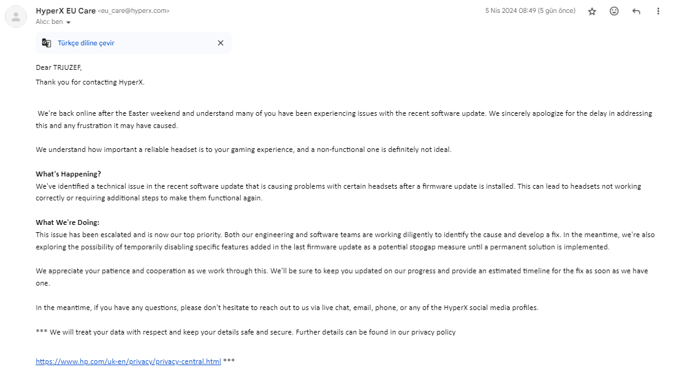Expand recipient details arrow next to "ben"
The image size is (673, 375).
[x=68, y=22]
